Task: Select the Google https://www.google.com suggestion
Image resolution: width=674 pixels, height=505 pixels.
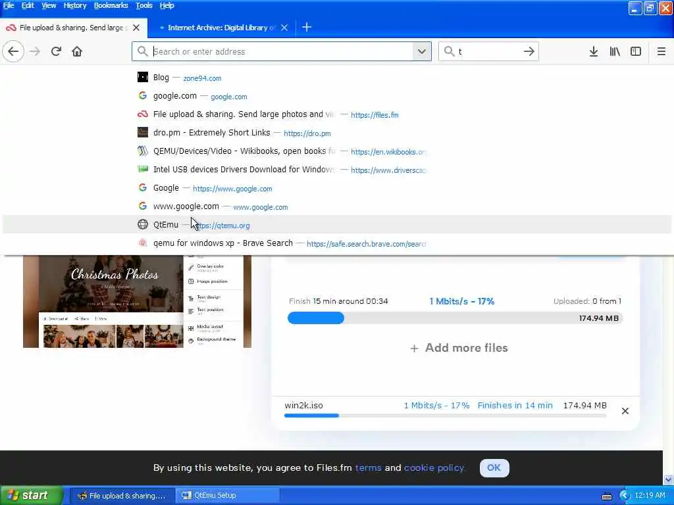Action: point(336,188)
